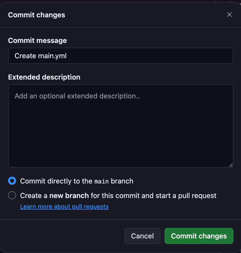The height and width of the screenshot is (253, 241).
Task: Open Learn more about pull requests link
Action: (x=64, y=207)
